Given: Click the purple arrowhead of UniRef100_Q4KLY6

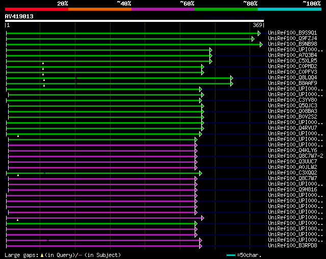Looking at the screenshot, I should coord(196,151).
